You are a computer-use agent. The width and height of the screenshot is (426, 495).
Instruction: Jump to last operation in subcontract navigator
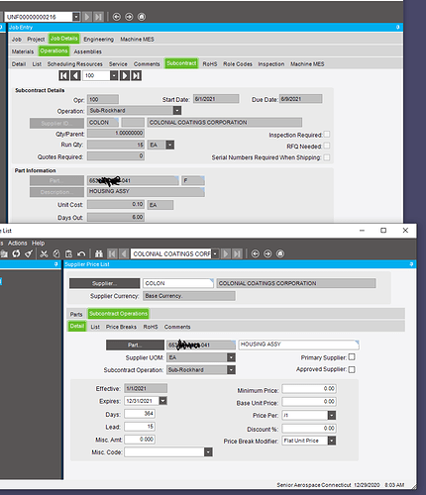[x=136, y=75]
